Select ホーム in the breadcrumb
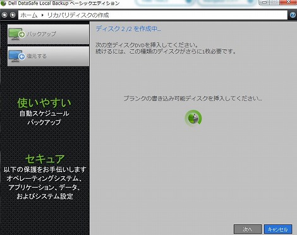Image resolution: width=297 pixels, height=235 pixels. coord(29,15)
